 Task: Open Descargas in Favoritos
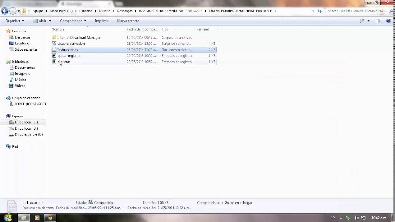point(23,37)
